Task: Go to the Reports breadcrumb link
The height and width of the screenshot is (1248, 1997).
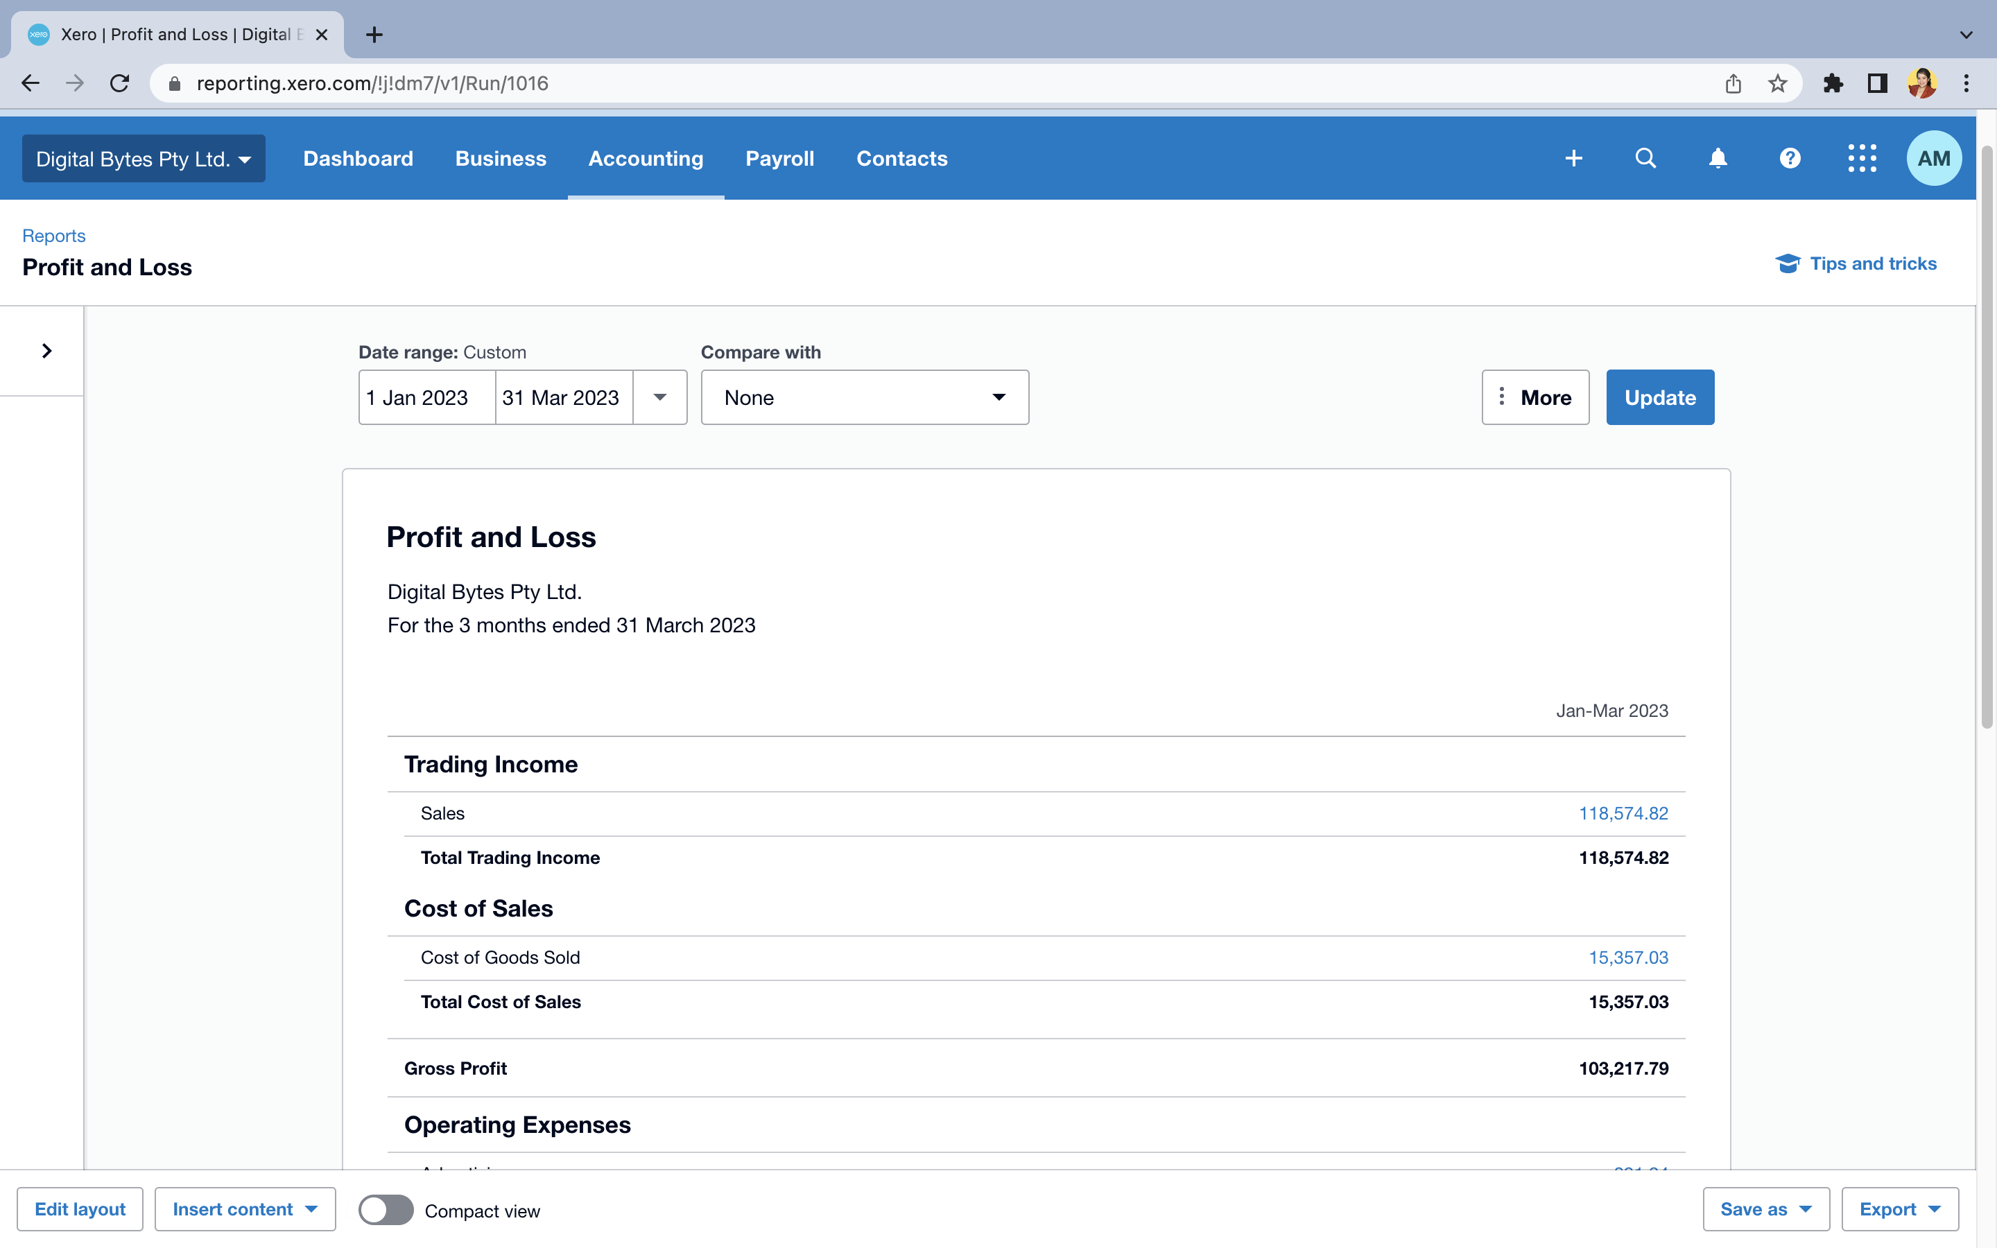Action: pyautogui.click(x=53, y=236)
